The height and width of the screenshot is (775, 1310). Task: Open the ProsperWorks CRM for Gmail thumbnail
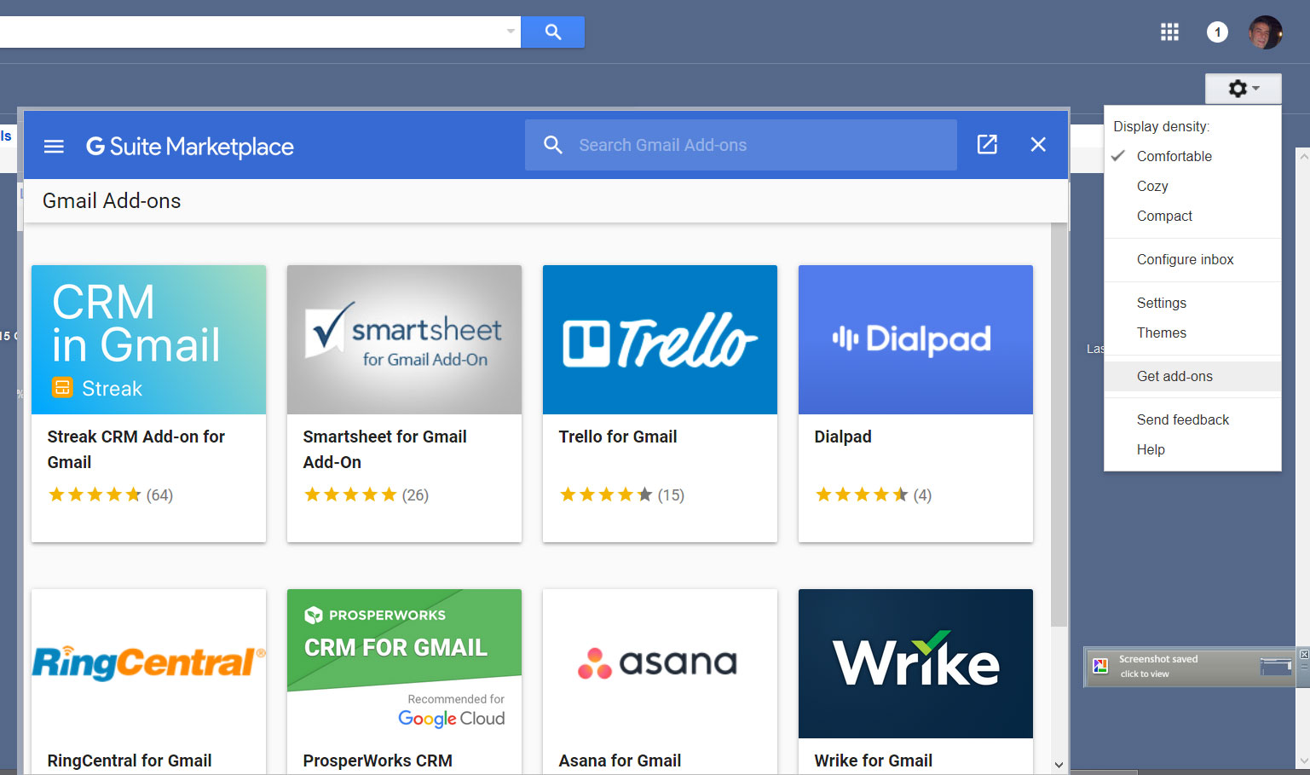coord(404,663)
